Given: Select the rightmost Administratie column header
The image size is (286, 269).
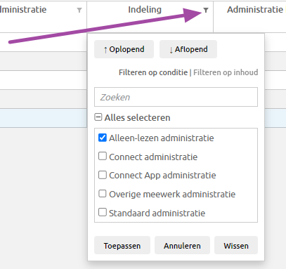Looking at the screenshot, I should tap(255, 10).
